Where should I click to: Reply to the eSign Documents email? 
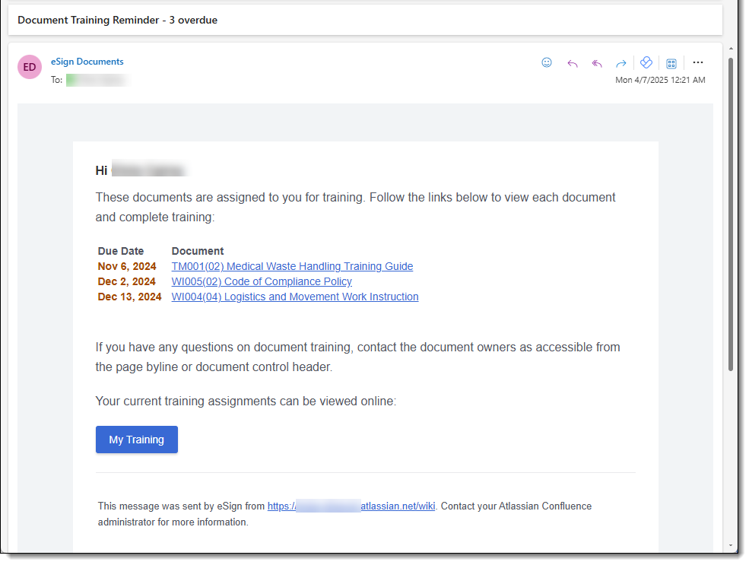573,63
